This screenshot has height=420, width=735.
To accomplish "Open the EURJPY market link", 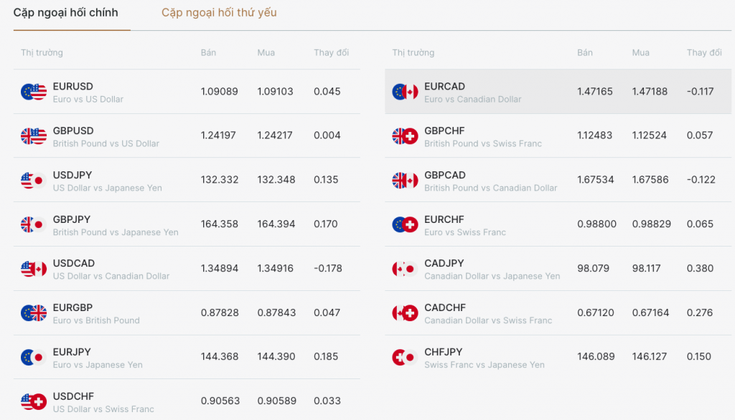I will (72, 352).
